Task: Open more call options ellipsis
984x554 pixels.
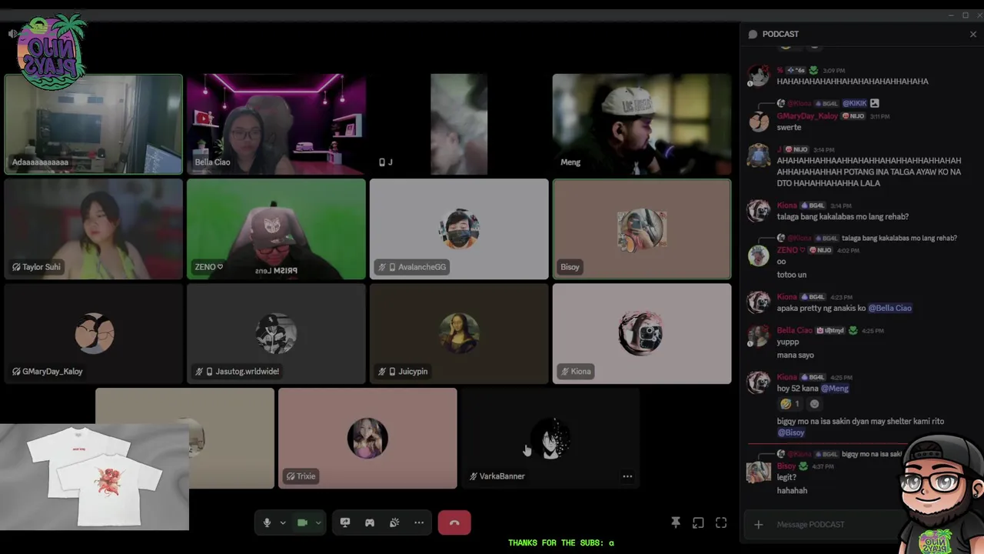Action: point(419,523)
